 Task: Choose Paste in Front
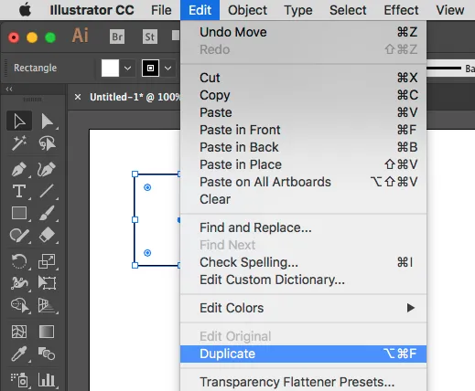[303, 130]
